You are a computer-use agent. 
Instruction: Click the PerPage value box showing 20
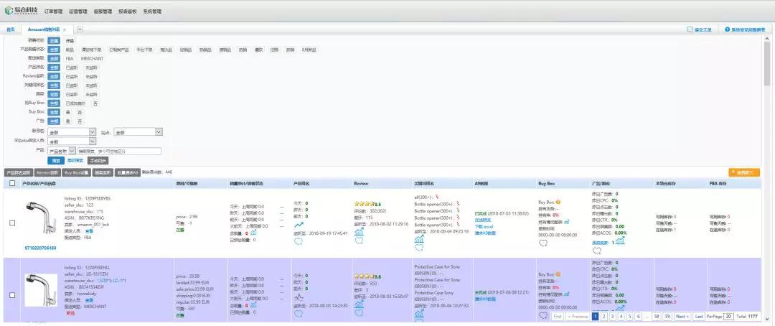[728, 316]
